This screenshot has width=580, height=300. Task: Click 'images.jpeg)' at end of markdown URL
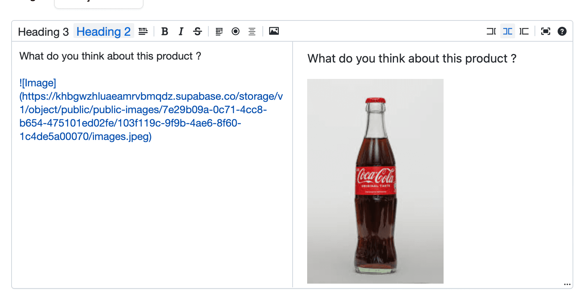click(122, 137)
